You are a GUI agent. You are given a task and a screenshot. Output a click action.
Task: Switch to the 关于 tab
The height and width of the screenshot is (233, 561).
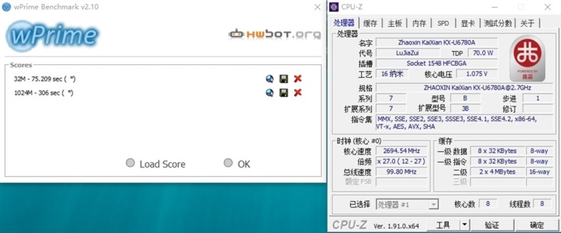coord(527,23)
